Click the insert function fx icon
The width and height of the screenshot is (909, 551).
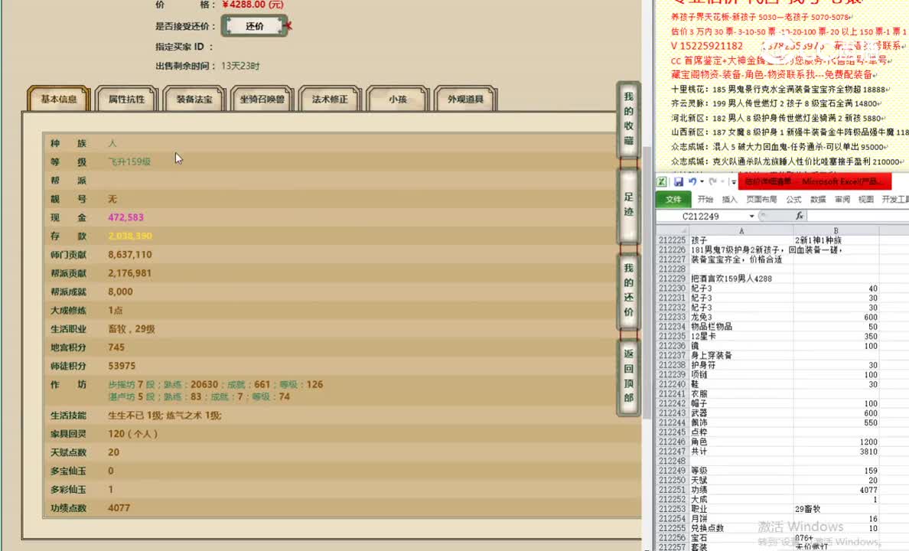coord(800,216)
